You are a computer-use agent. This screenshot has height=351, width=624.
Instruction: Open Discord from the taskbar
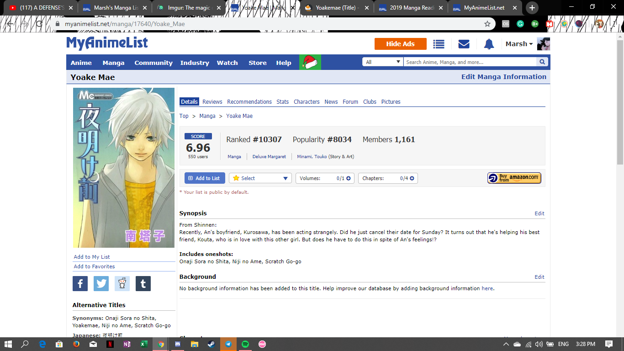tap(178, 344)
